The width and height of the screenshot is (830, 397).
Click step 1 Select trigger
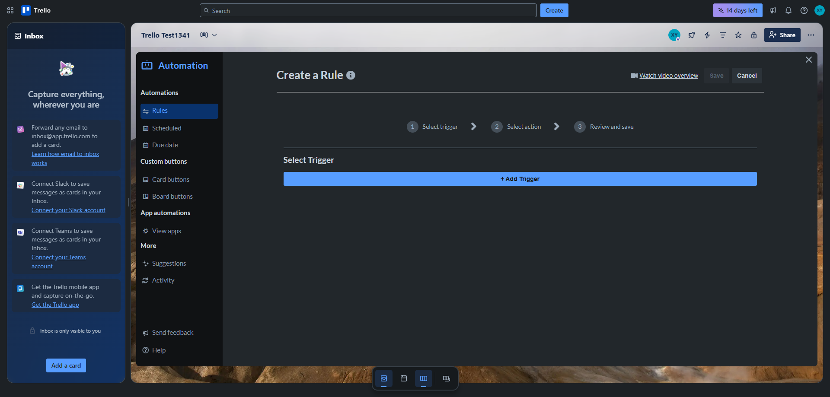click(432, 127)
